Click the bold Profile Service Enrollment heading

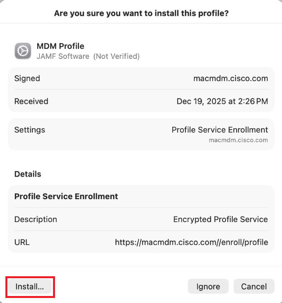[x=66, y=196]
